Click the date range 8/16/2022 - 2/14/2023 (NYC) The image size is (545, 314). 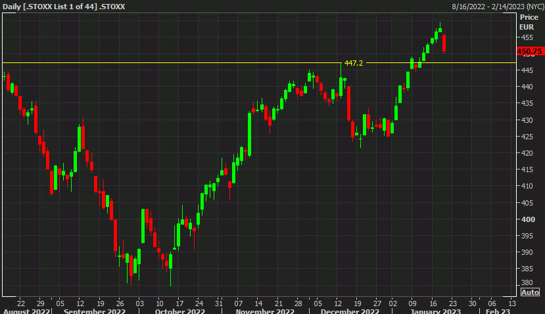coord(498,7)
